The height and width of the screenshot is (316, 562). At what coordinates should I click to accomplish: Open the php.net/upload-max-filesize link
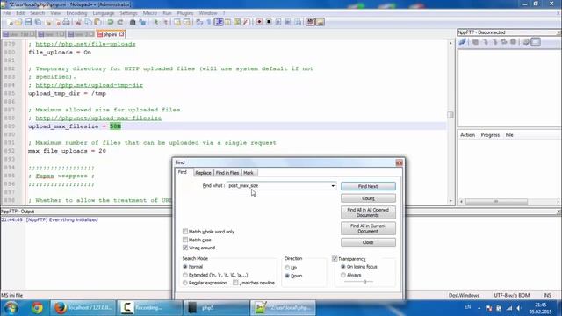tap(98, 118)
